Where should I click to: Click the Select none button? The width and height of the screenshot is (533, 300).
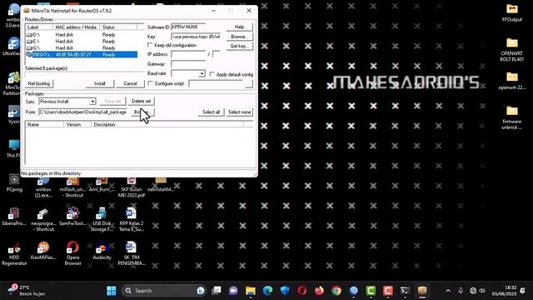(239, 112)
